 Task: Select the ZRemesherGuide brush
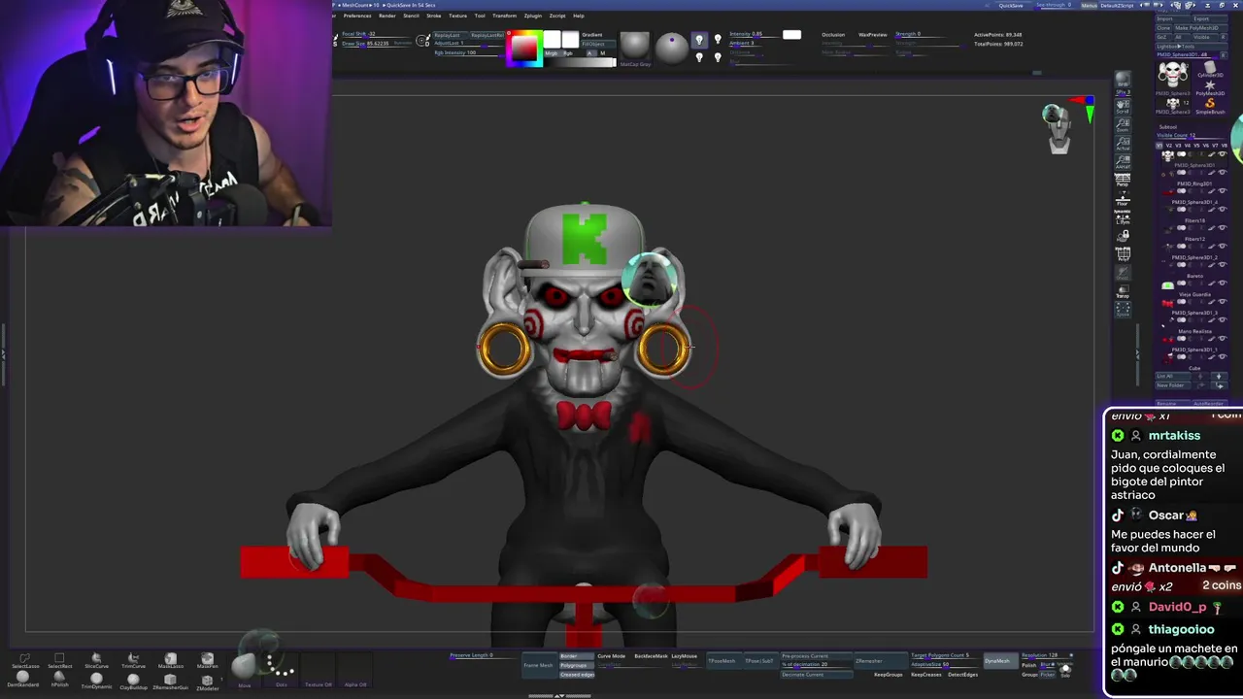pos(170,680)
